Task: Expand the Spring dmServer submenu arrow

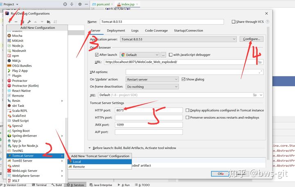Action: click(x=62, y=136)
